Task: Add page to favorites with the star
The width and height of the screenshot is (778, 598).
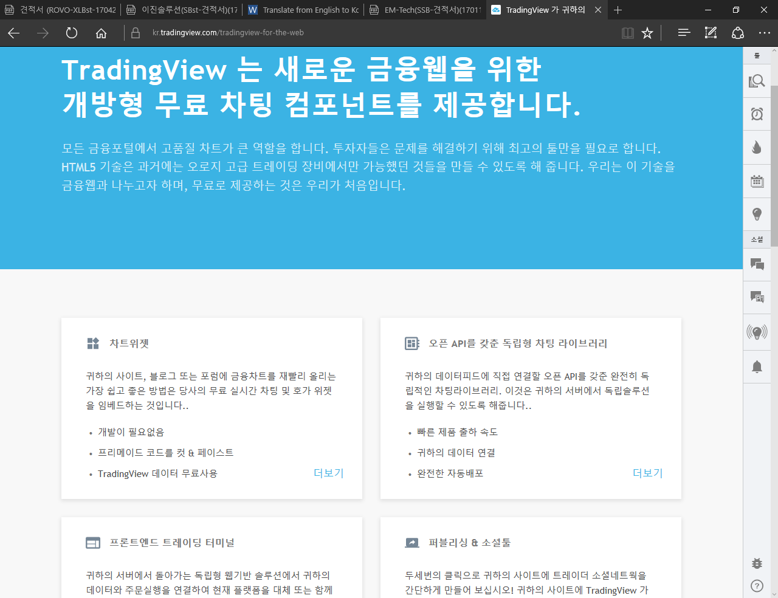Action: click(x=647, y=33)
